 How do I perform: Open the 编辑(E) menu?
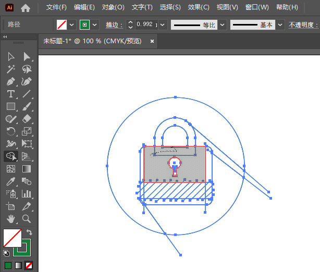click(x=84, y=7)
